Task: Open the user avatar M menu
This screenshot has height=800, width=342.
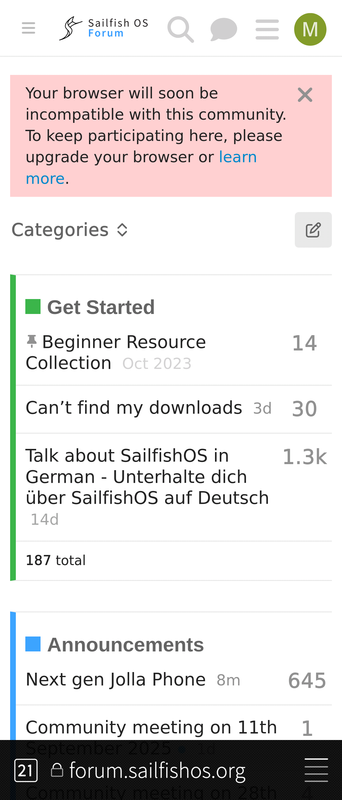Action: [310, 29]
